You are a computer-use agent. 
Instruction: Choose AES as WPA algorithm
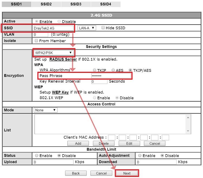pos(113,70)
